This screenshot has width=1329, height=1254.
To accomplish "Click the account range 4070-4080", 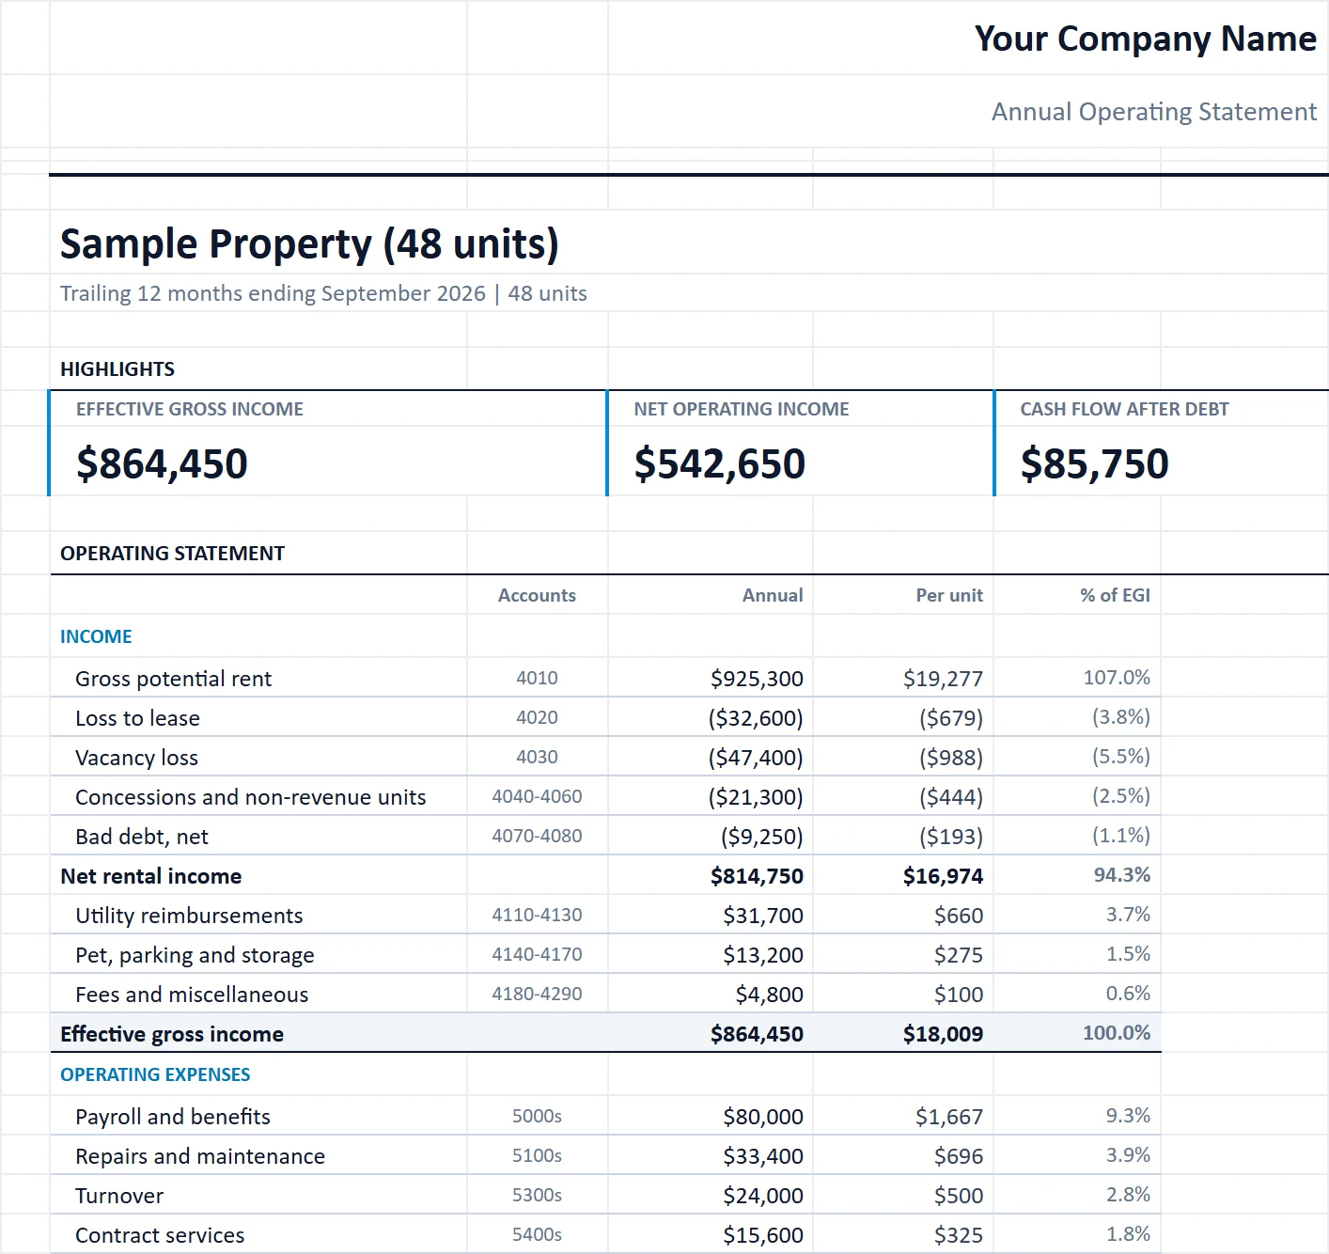I will click(537, 836).
